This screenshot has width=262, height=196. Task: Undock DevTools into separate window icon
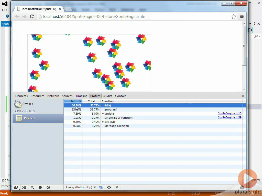point(16,187)
